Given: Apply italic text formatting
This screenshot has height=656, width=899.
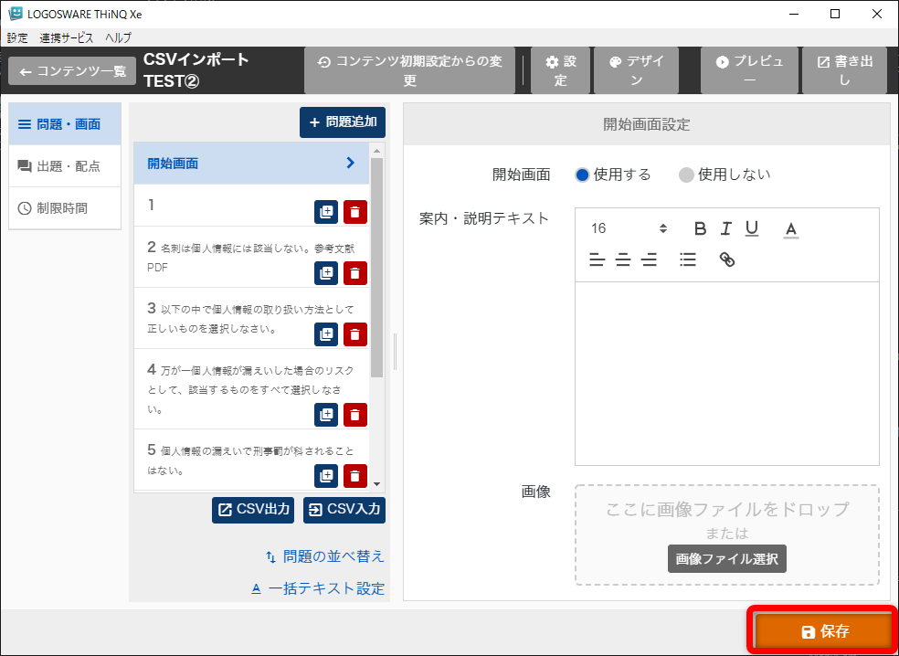Looking at the screenshot, I should (x=726, y=228).
